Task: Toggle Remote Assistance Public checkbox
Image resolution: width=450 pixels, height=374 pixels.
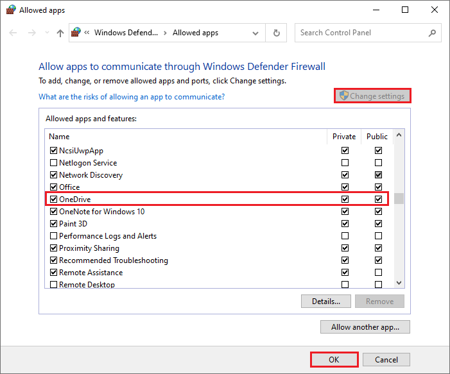Action: pos(378,272)
